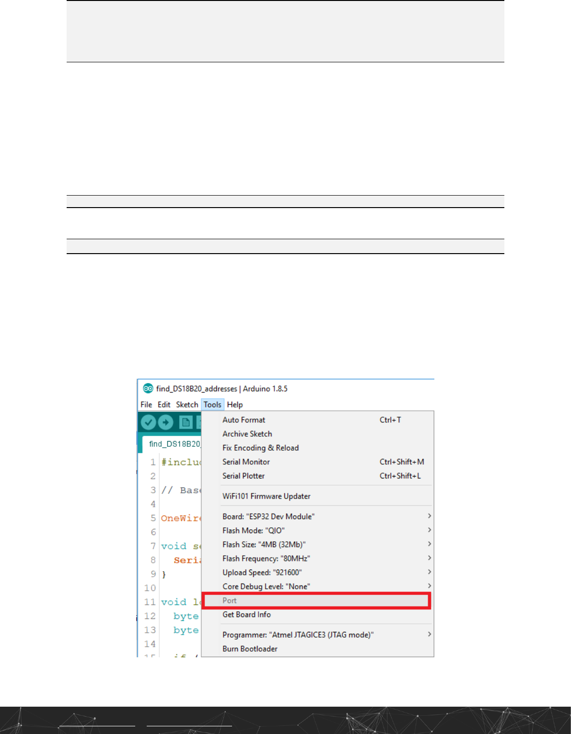Close the open Tools menu
The height and width of the screenshot is (734, 571).
(x=212, y=405)
